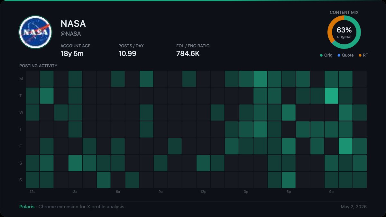This screenshot has height=217, width=386.
Task: Click the Orig legend label
Action: 328,55
